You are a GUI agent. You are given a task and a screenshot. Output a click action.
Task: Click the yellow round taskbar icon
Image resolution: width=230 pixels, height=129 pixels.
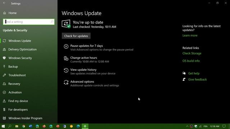71,126
